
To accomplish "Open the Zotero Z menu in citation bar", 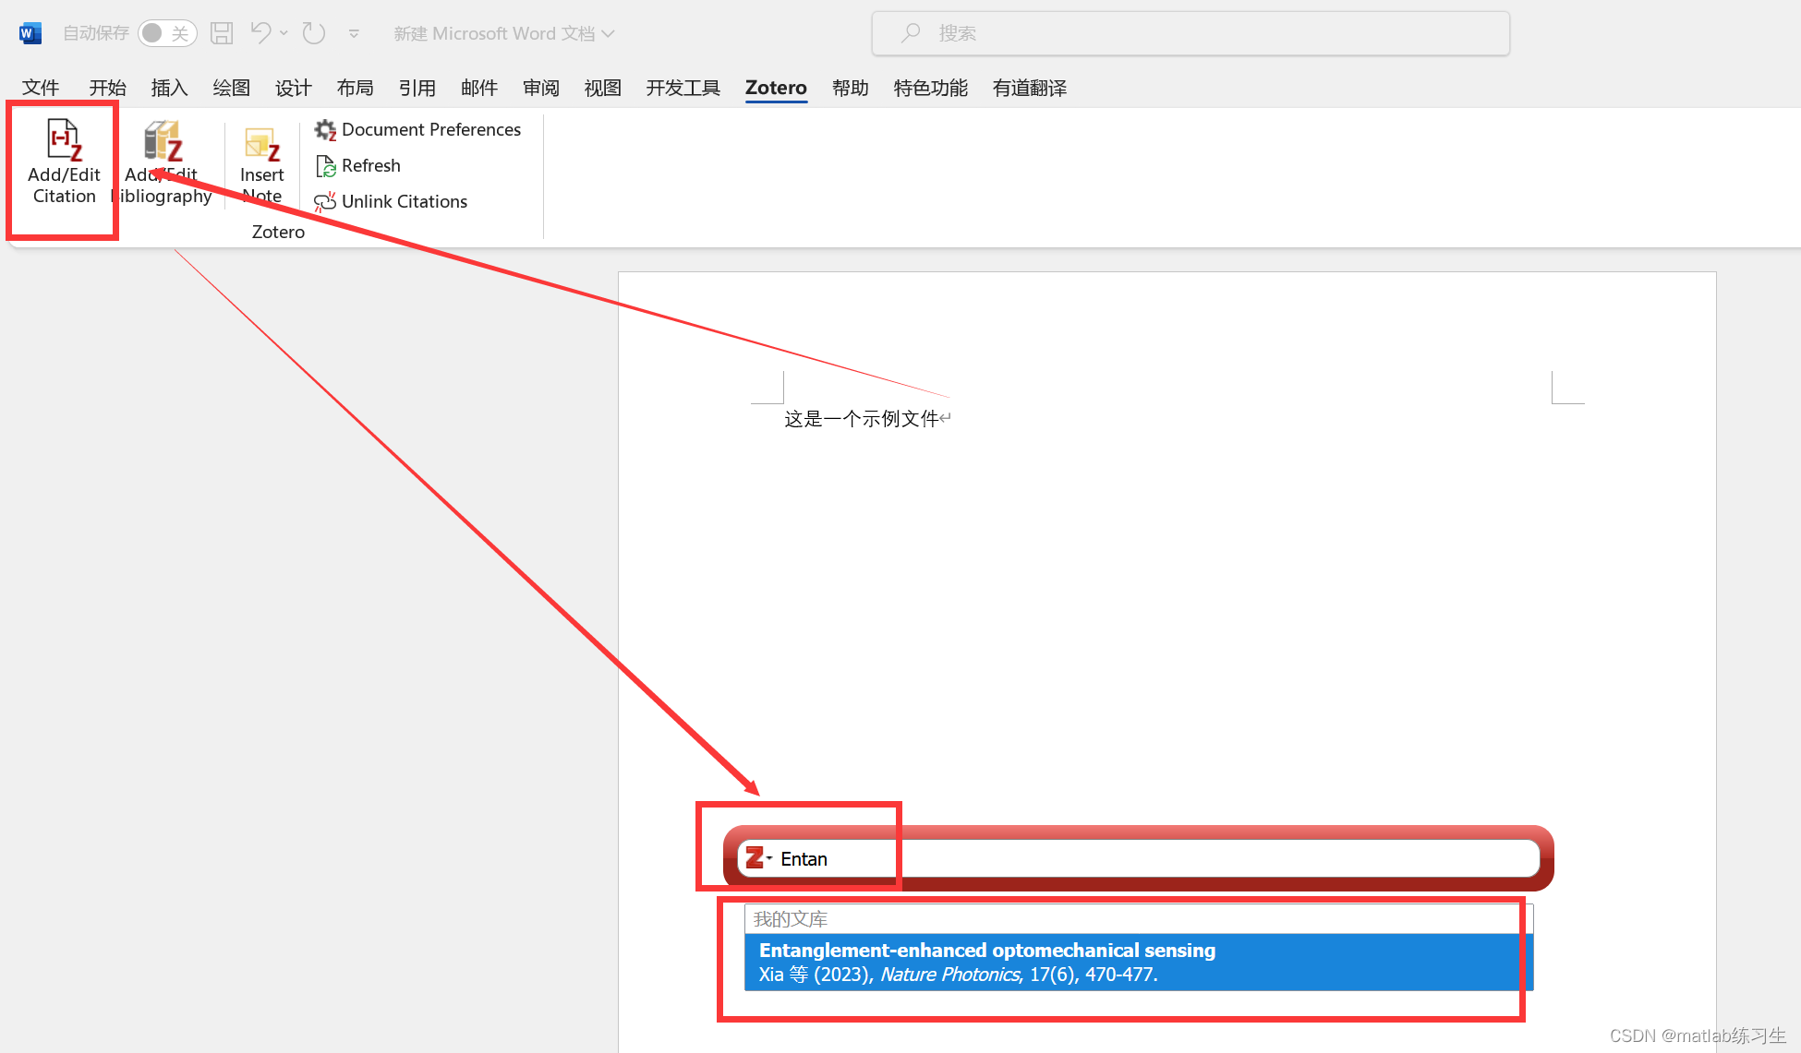I will tap(757, 858).
